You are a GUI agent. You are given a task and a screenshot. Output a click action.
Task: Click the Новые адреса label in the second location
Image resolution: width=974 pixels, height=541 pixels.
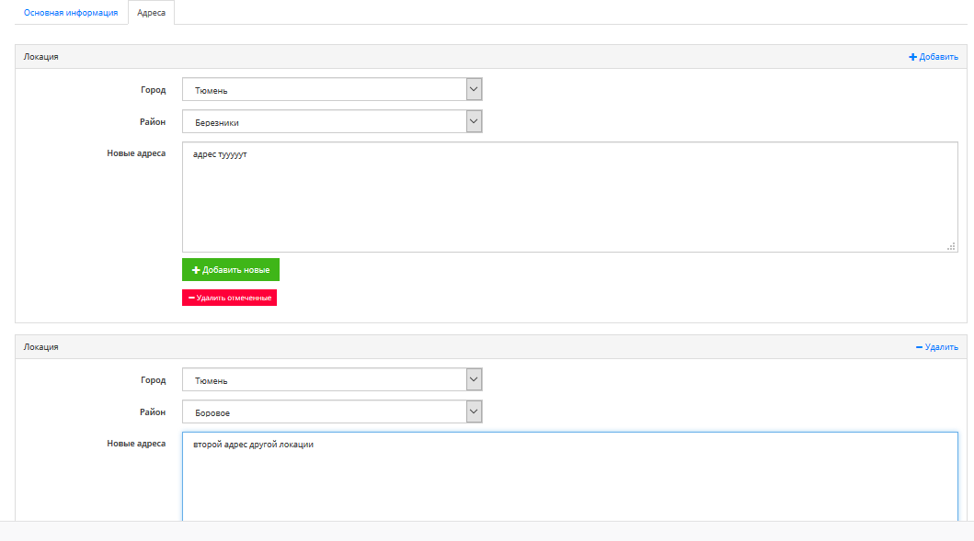[x=136, y=444]
